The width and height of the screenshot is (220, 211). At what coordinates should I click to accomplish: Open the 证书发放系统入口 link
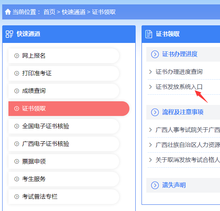tap(179, 87)
